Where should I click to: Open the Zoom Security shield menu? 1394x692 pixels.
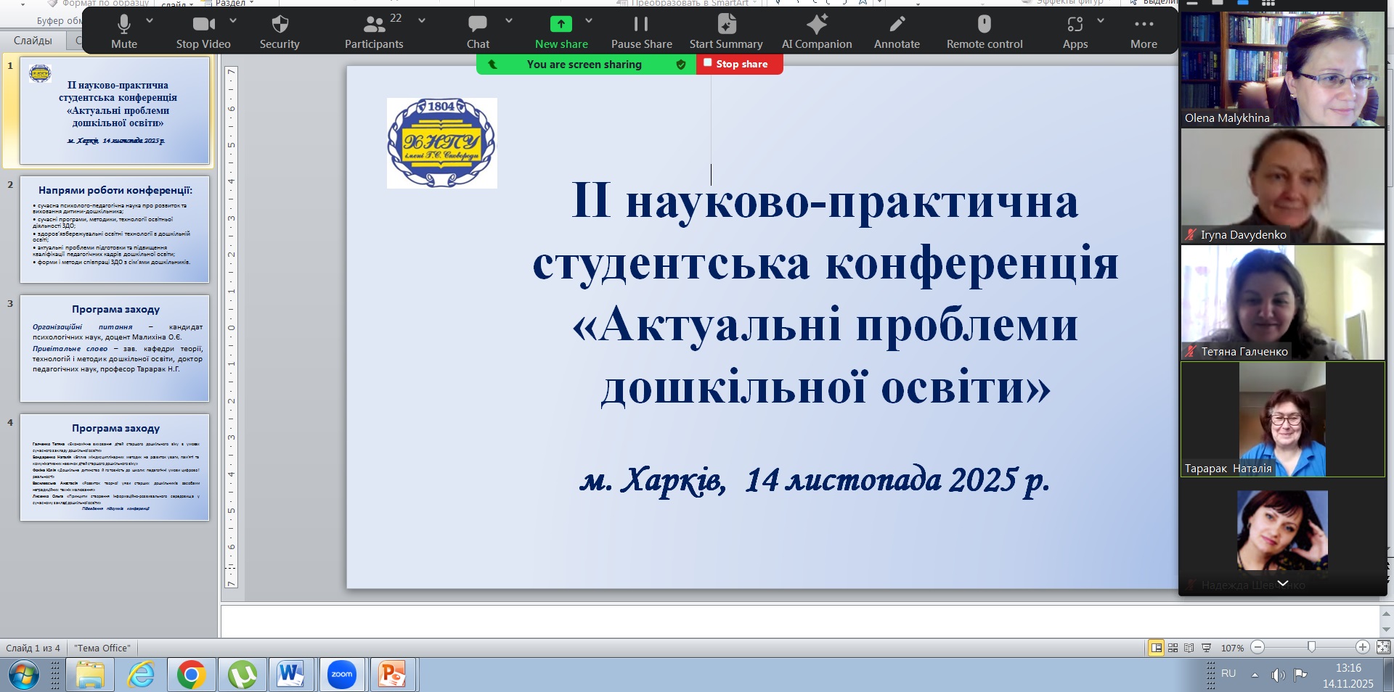[x=280, y=32]
